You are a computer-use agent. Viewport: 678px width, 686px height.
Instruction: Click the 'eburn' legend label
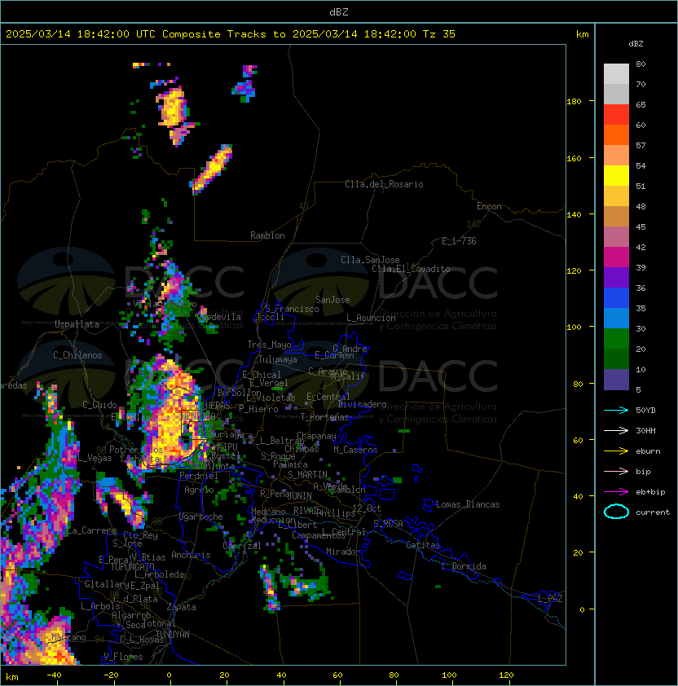648,451
